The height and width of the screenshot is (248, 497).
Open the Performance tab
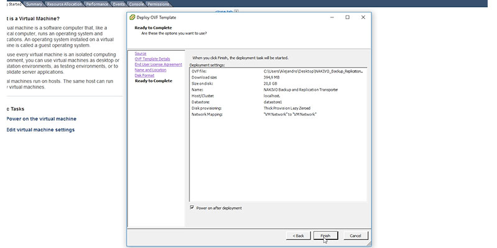tap(97, 4)
